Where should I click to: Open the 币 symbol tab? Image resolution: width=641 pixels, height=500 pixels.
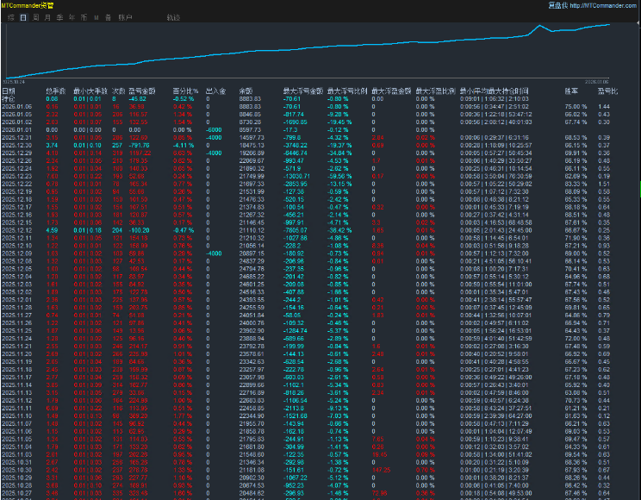pyautogui.click(x=84, y=17)
